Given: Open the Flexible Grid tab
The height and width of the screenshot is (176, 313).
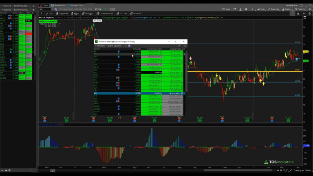Looking at the screenshot, I should click(58, 5).
